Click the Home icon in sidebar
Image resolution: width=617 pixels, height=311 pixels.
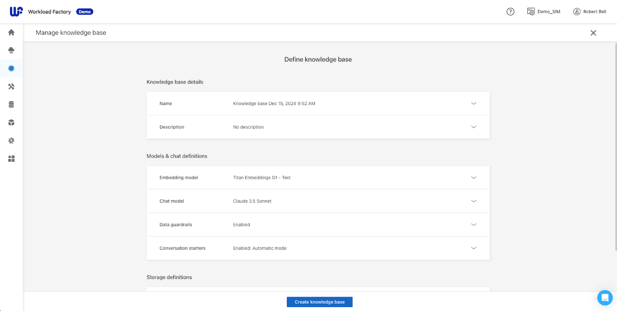coord(11,32)
